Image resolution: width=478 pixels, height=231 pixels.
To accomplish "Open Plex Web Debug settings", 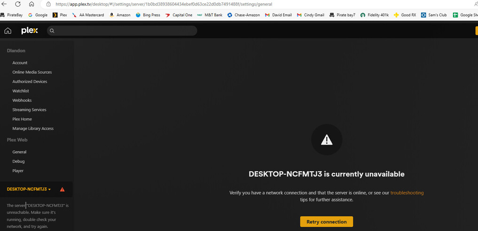I will click(18, 162).
